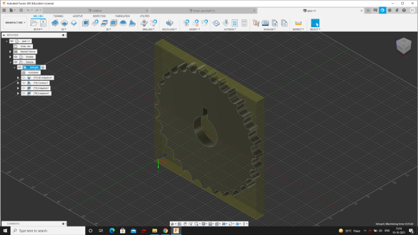Open the chain sprocket document tab
The height and width of the screenshot is (235, 418).
pos(203,11)
